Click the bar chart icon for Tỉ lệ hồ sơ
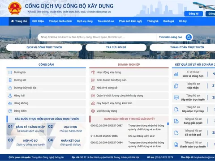Screen dimensions: 215x161 176,74
